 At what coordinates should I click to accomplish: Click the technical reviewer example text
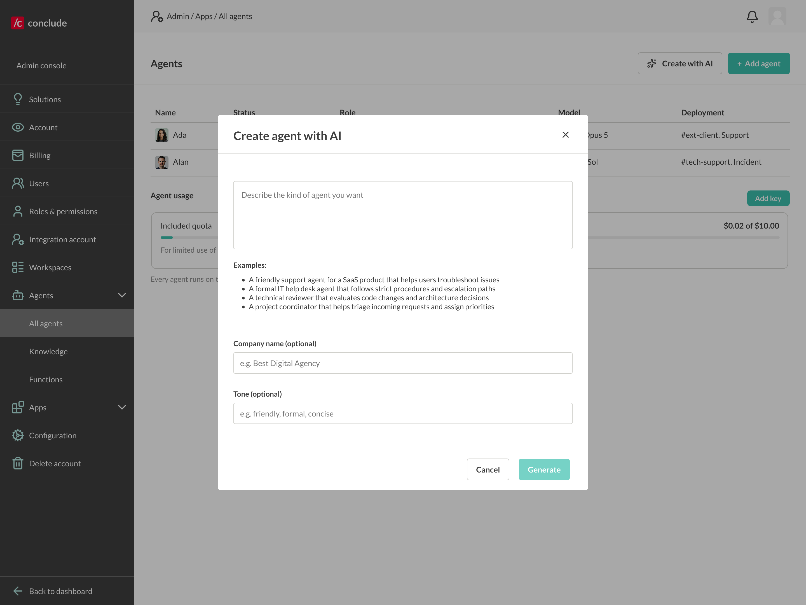(369, 297)
